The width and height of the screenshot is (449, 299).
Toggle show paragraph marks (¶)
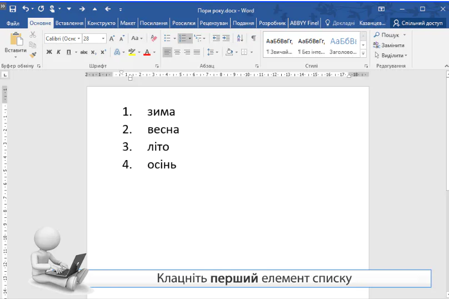tap(253, 38)
